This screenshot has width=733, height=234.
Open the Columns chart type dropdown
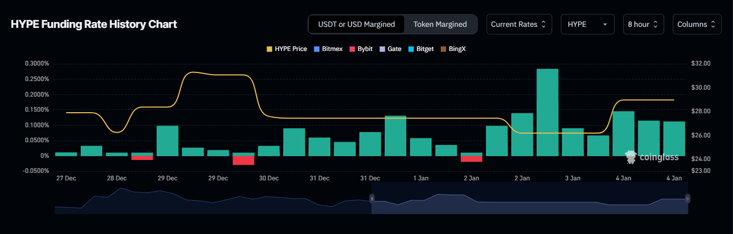click(x=697, y=24)
